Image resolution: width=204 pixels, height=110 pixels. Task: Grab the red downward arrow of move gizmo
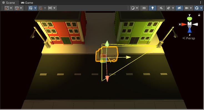[107, 79]
